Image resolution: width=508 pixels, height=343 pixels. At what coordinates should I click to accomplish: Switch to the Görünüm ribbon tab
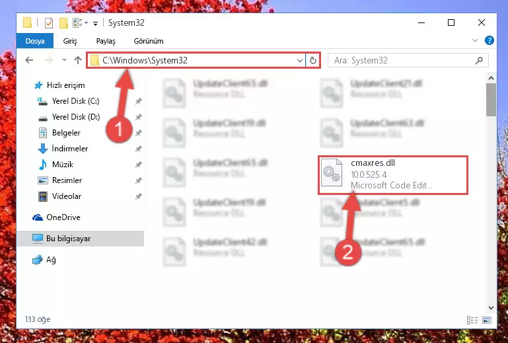click(x=149, y=41)
